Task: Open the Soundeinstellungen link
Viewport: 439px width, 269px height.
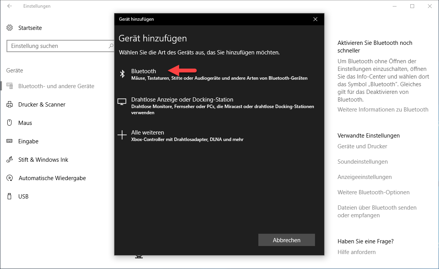Action: (x=362, y=162)
